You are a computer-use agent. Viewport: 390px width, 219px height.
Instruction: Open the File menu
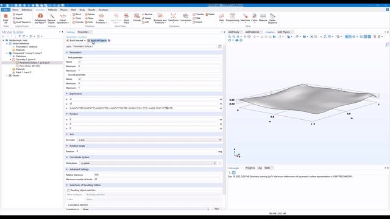click(5, 10)
